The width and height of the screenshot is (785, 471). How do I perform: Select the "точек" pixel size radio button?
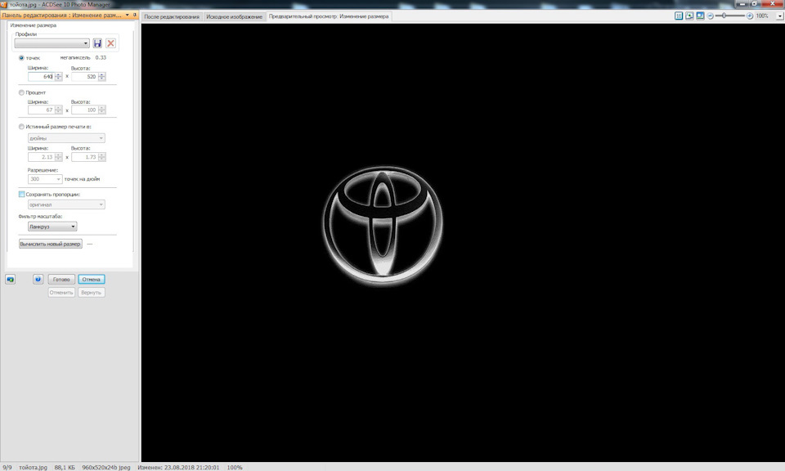click(x=21, y=58)
